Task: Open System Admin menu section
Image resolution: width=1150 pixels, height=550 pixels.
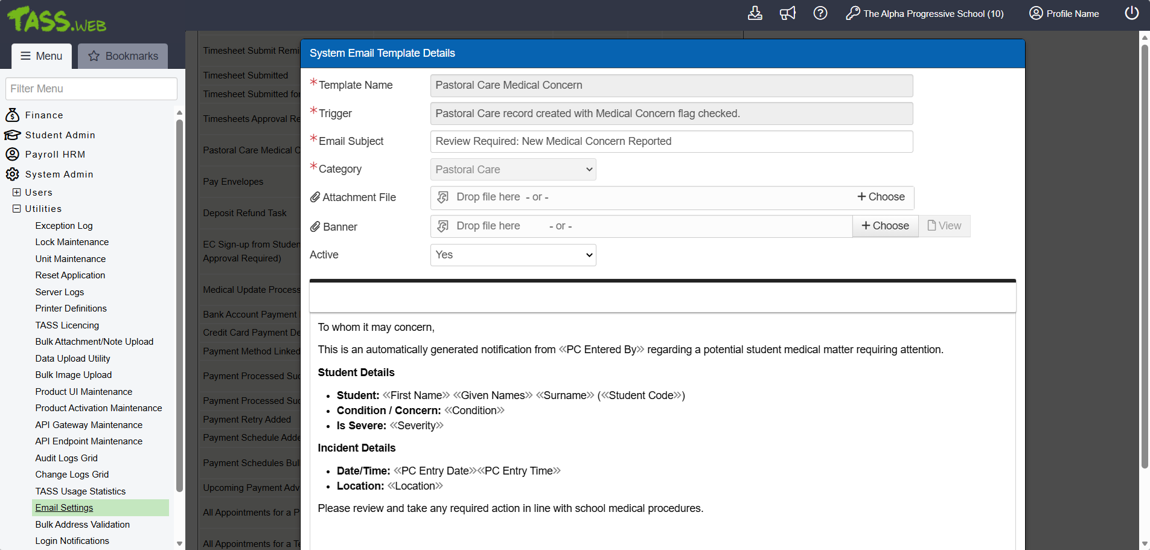Action: pos(59,174)
